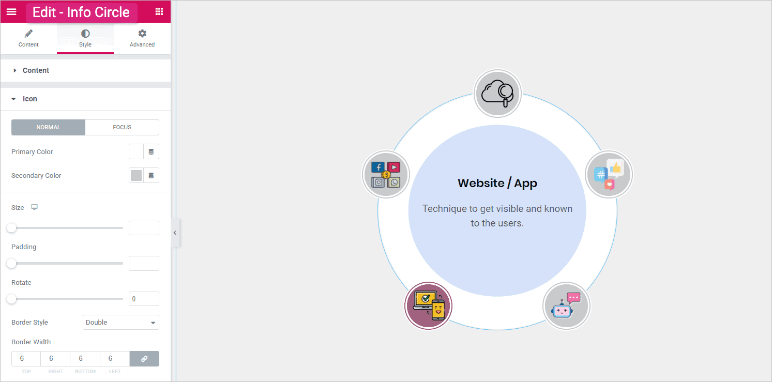Click the Website / App heading
This screenshot has width=772, height=382.
497,183
